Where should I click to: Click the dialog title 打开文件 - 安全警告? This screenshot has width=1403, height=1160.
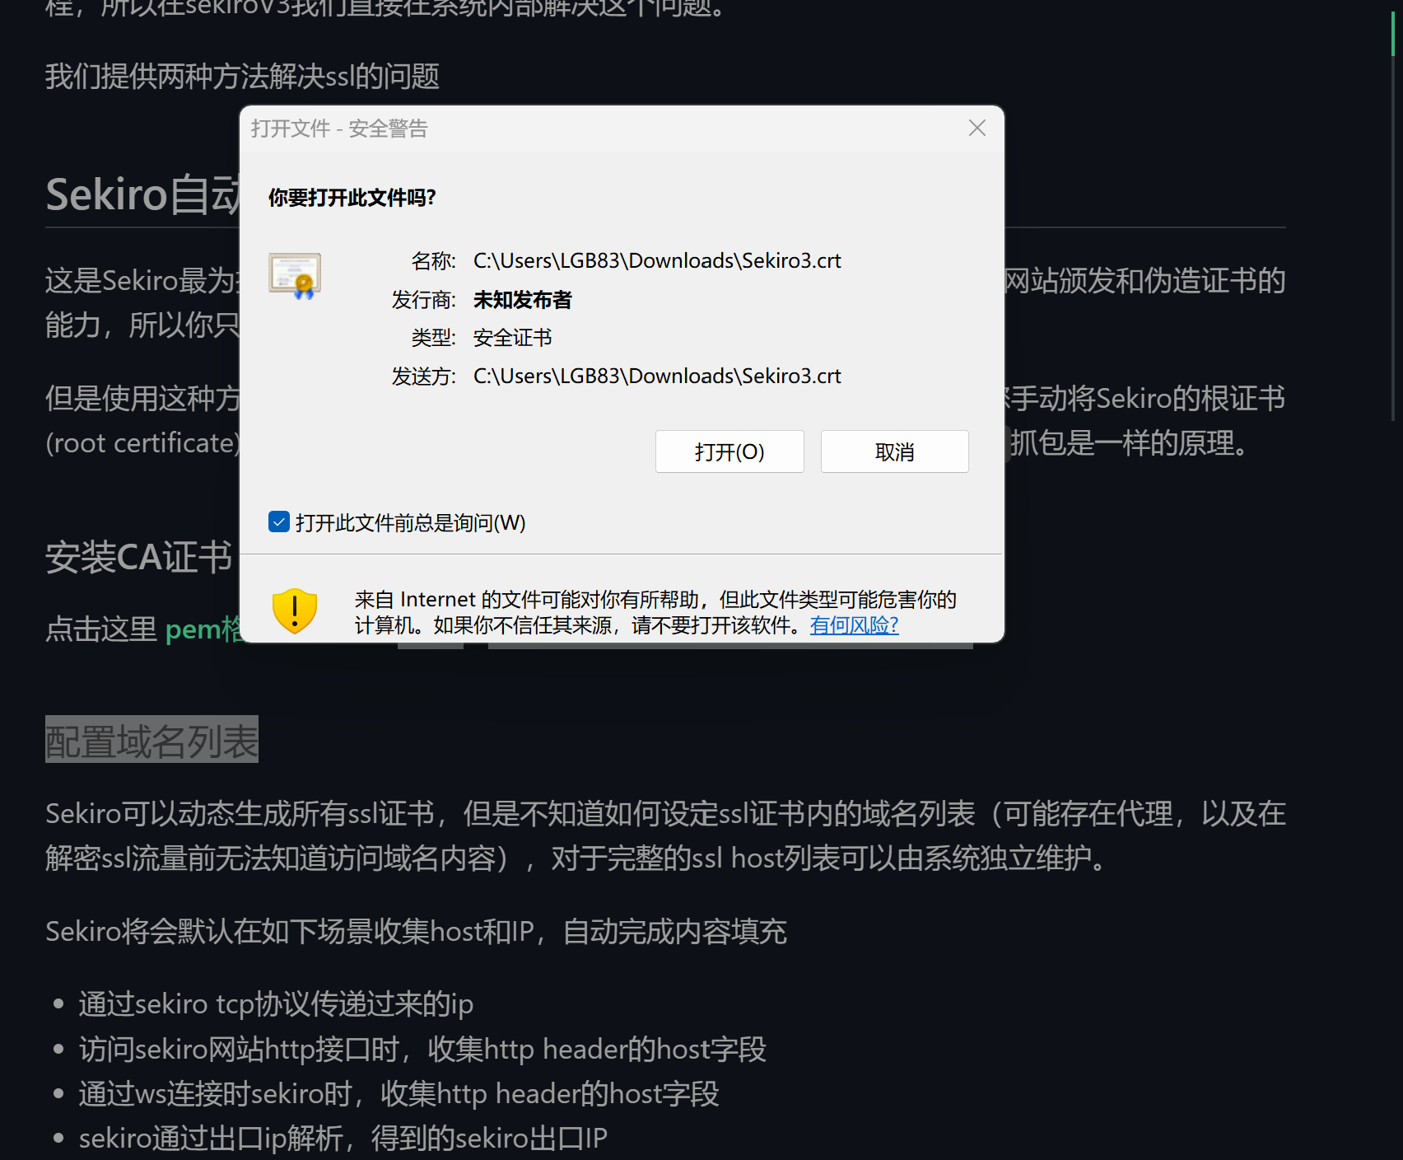point(339,129)
